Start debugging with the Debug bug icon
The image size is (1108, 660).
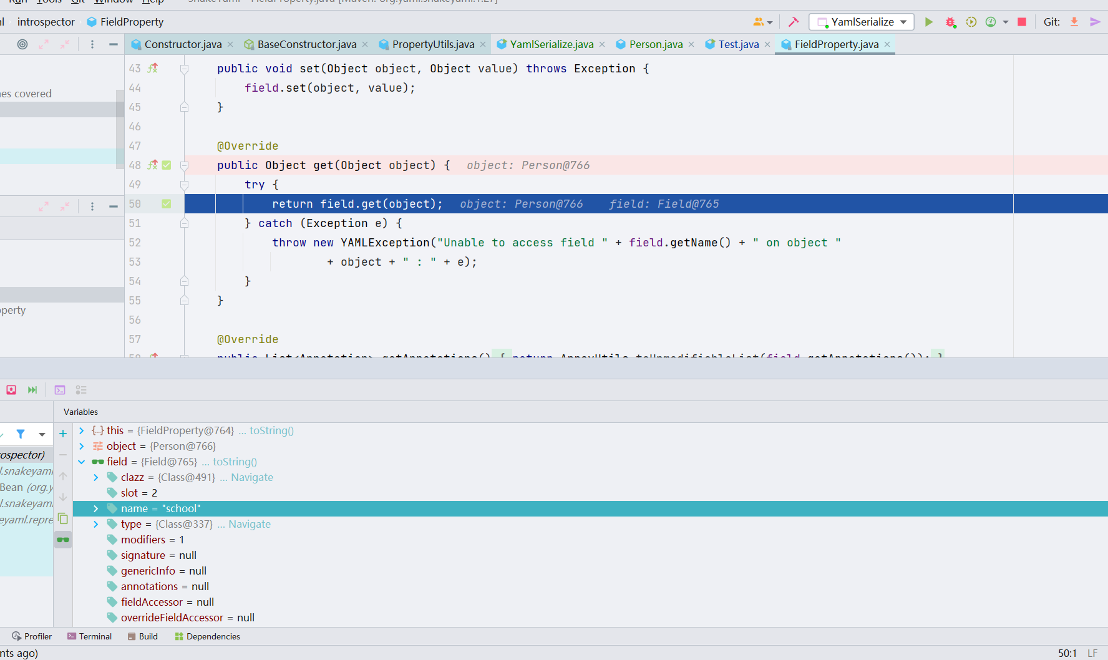point(950,22)
